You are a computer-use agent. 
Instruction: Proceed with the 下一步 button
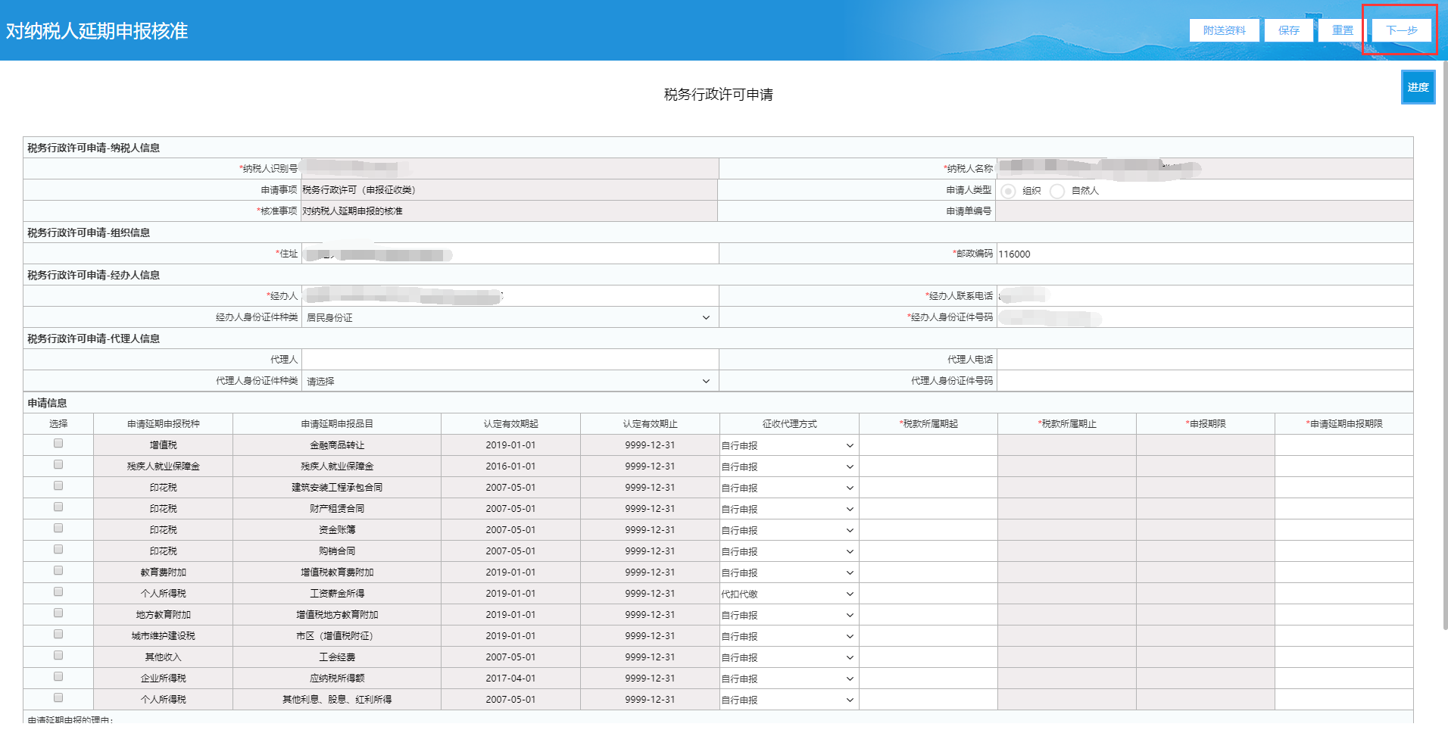pyautogui.click(x=1402, y=30)
